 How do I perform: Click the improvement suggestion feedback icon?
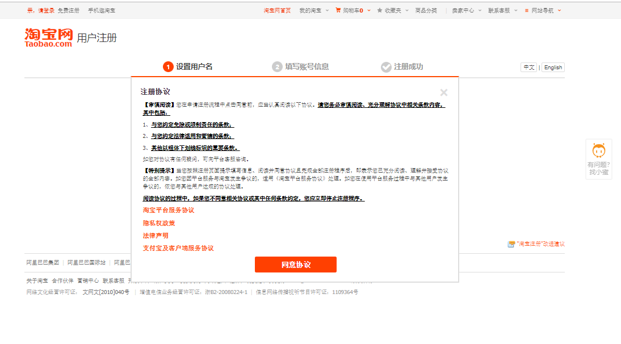pyautogui.click(x=511, y=244)
